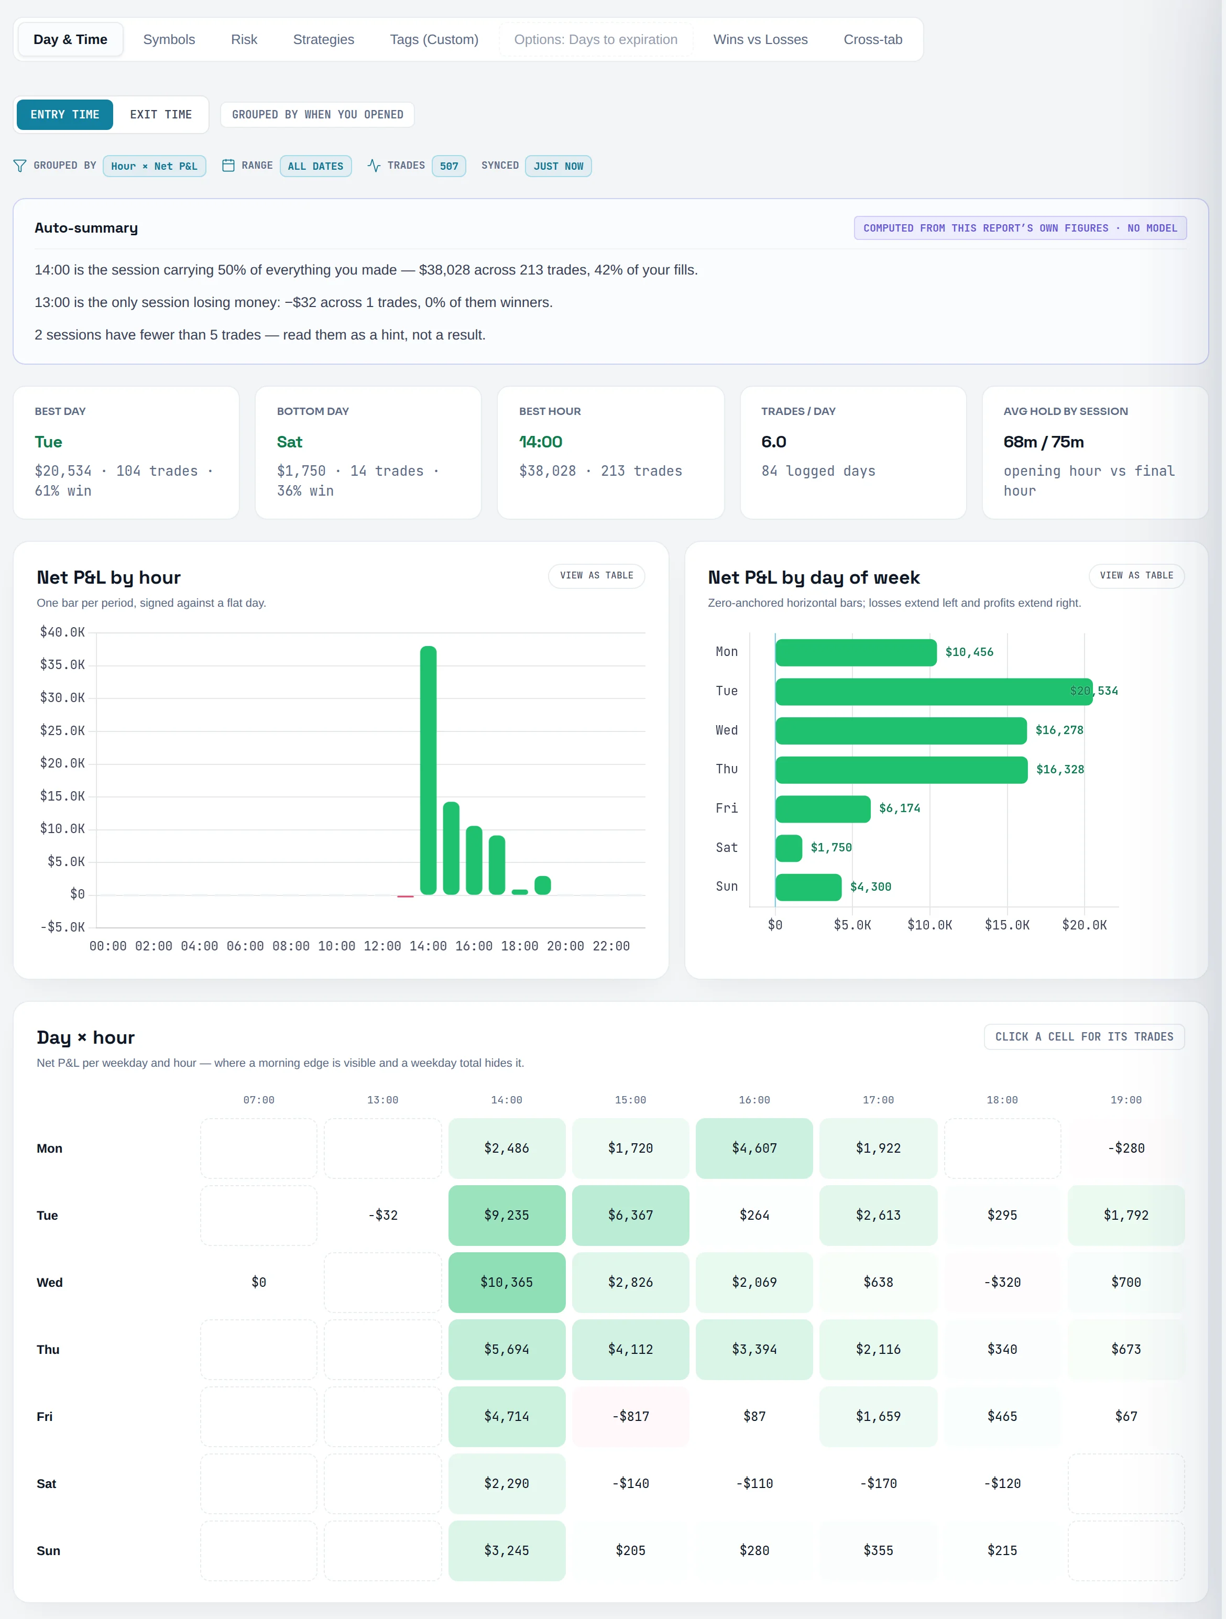
Task: Open Options: Days to expiration tab
Action: (x=596, y=39)
